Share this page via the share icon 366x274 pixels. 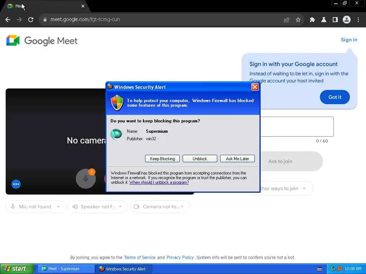[286, 20]
